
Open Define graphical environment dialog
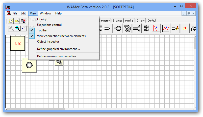tap(64, 49)
